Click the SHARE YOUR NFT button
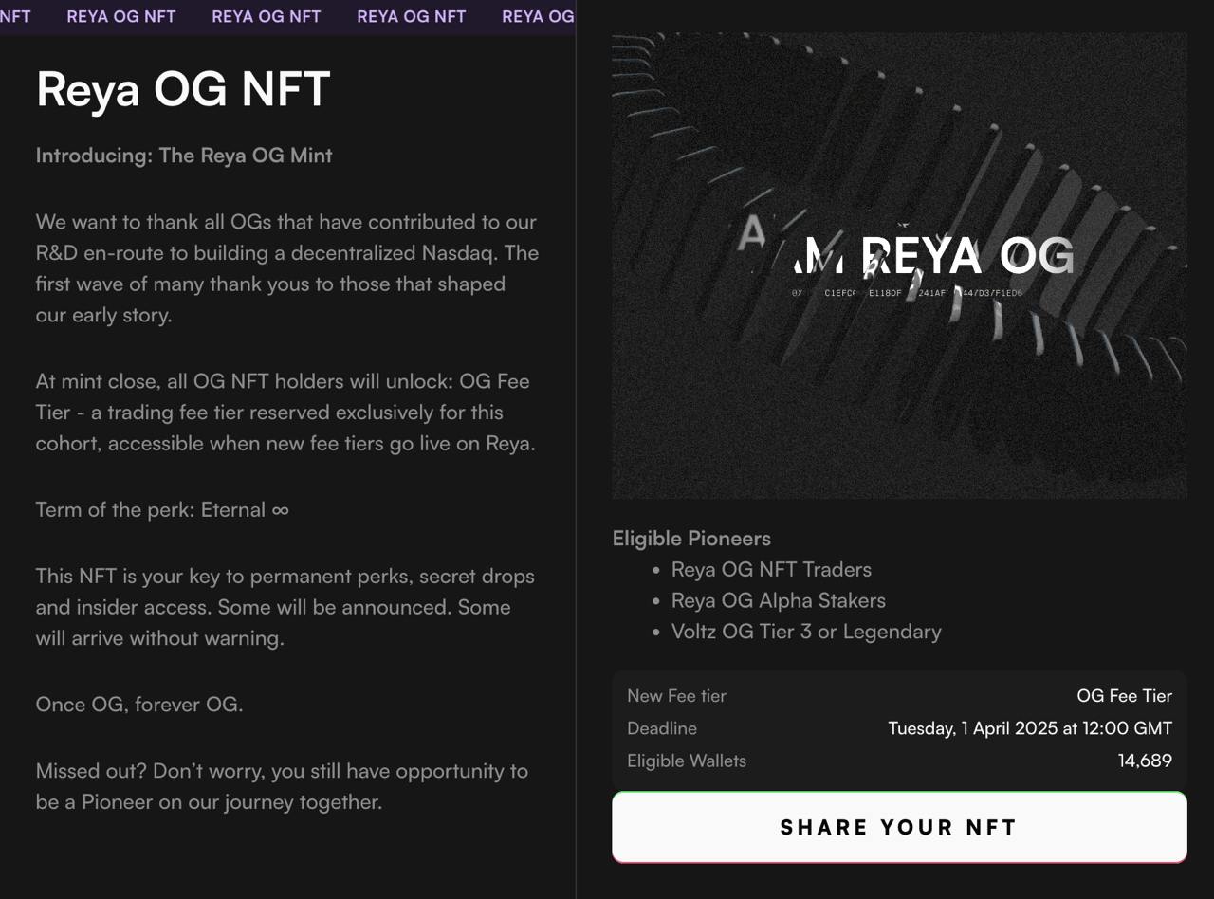 [x=899, y=827]
